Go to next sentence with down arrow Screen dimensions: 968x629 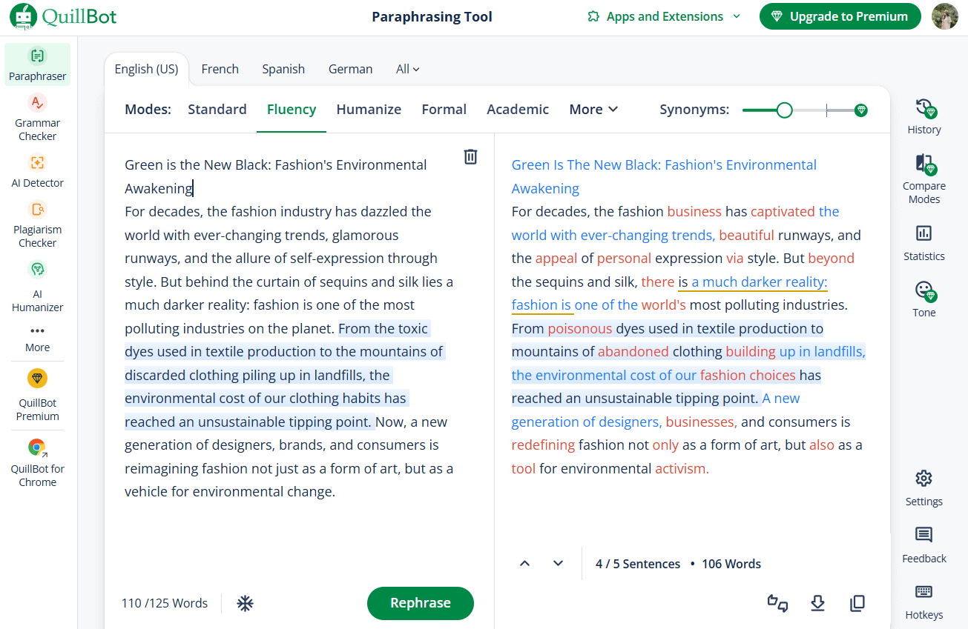coord(559,564)
